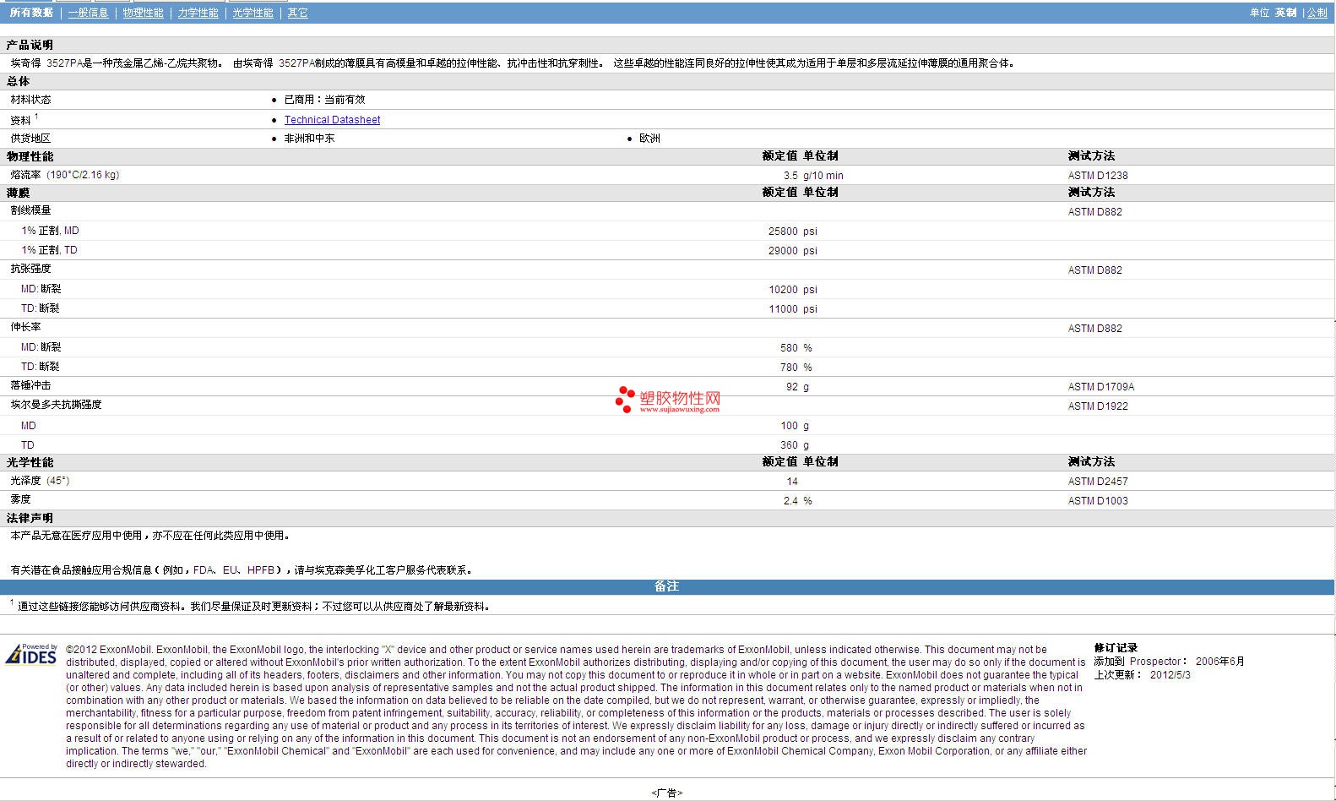This screenshot has width=1336, height=801.
Task: Click the 780 % elongation value
Action: [796, 367]
